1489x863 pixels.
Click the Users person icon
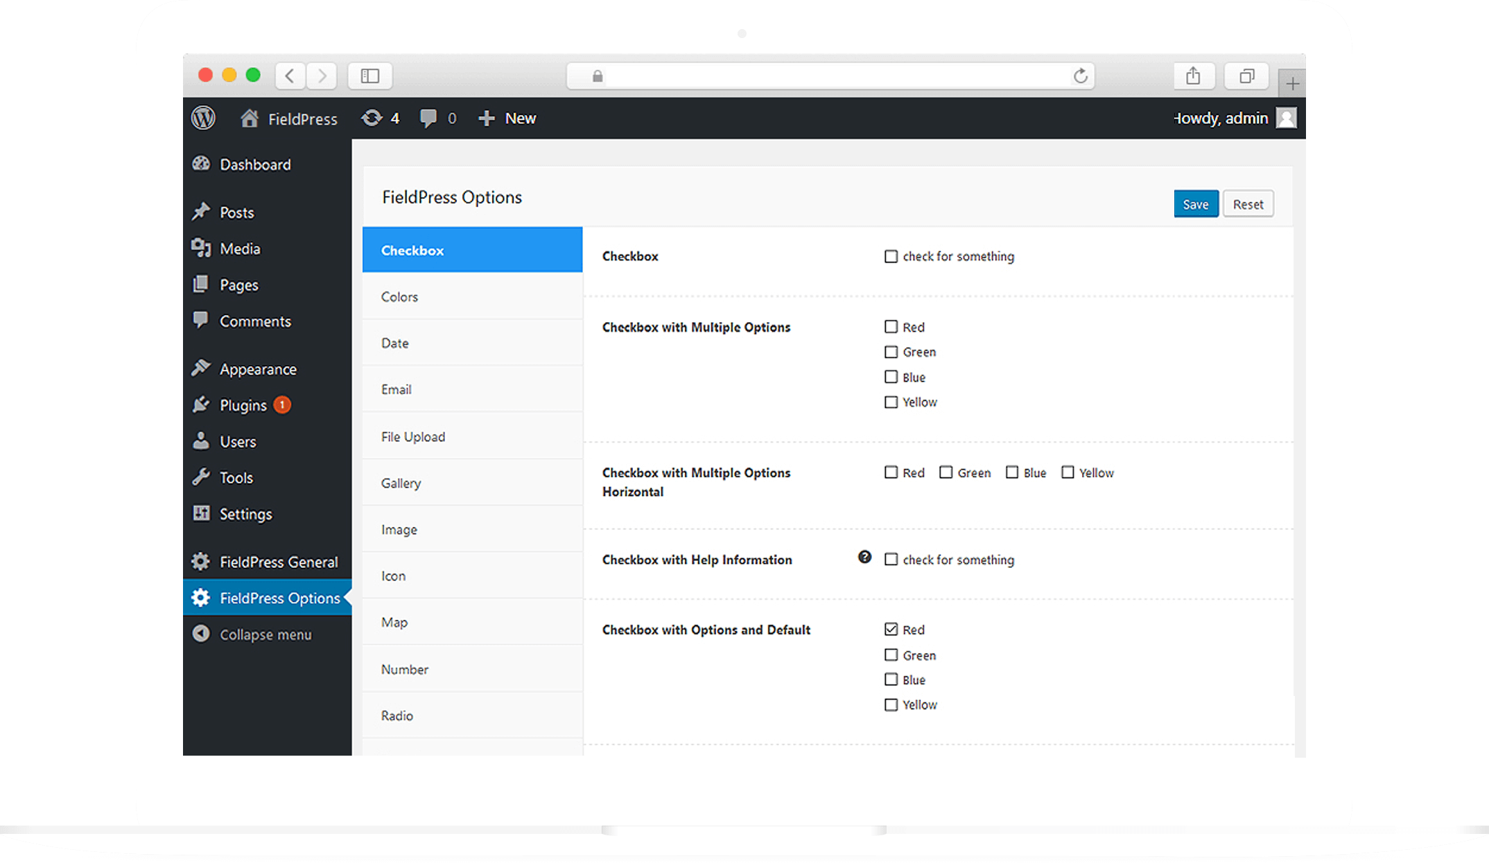tap(201, 441)
